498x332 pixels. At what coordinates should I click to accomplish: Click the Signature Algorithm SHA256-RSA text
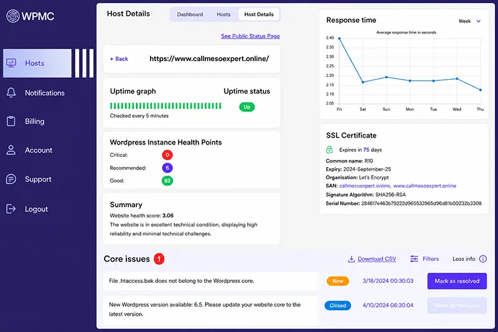click(365, 194)
